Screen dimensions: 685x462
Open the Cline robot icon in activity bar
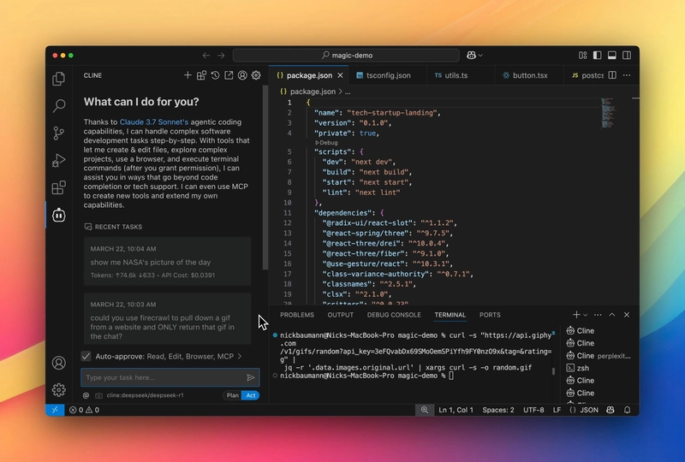58,215
